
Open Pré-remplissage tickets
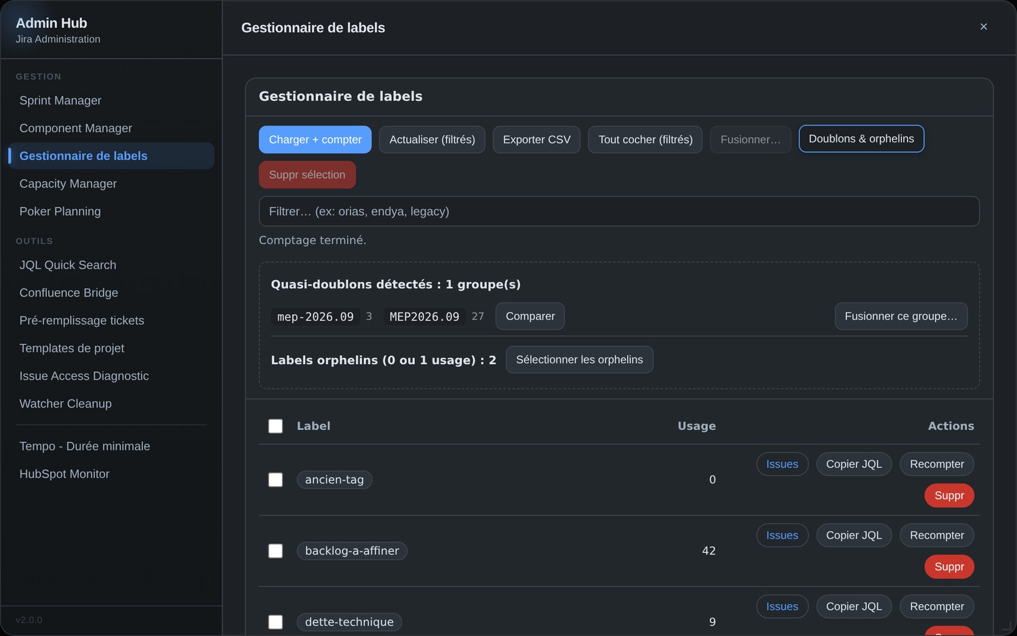[x=111, y=321]
